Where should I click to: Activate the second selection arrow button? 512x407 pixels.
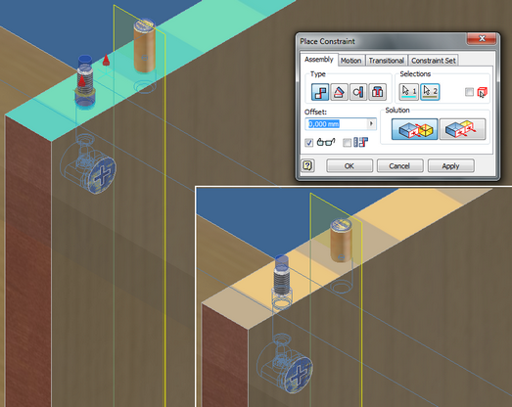pos(430,92)
